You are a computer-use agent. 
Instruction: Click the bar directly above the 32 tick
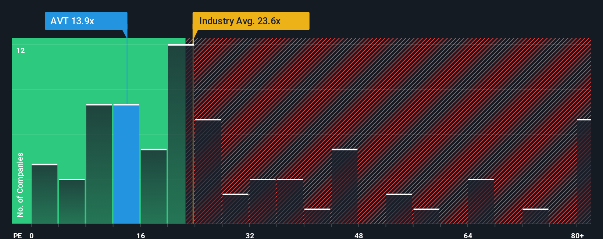(x=263, y=201)
